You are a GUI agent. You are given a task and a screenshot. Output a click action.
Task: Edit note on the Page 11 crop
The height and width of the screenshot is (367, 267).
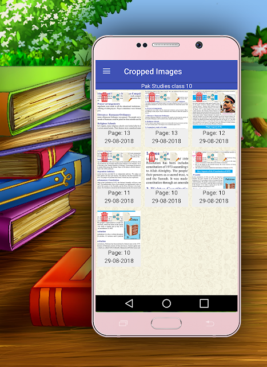(127, 157)
